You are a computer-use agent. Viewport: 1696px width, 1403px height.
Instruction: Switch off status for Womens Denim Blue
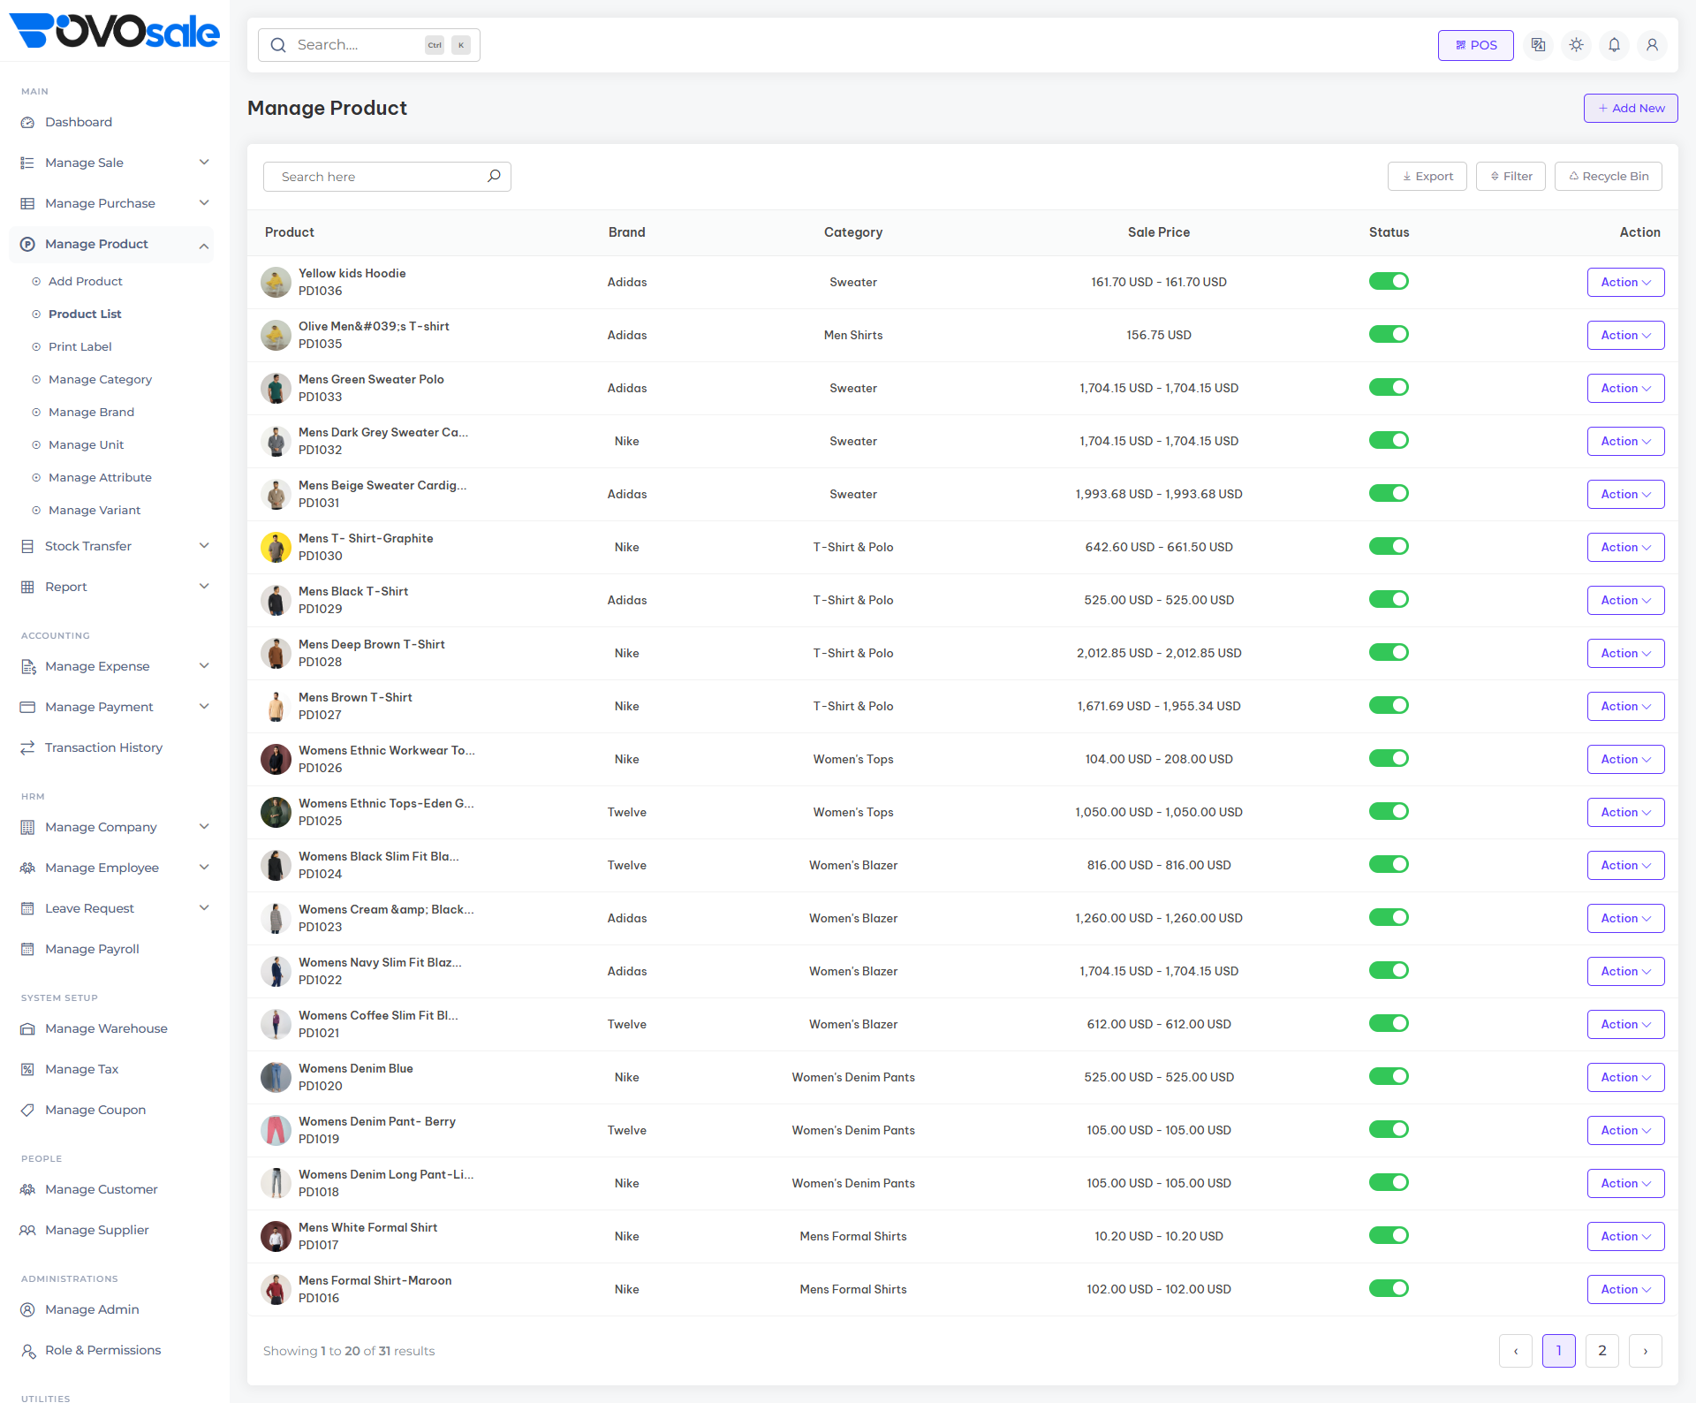point(1389,1076)
